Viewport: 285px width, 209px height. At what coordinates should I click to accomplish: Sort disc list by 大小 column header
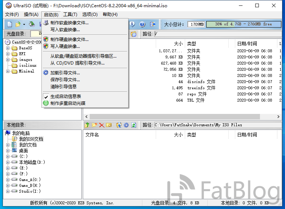[x=170, y=44]
